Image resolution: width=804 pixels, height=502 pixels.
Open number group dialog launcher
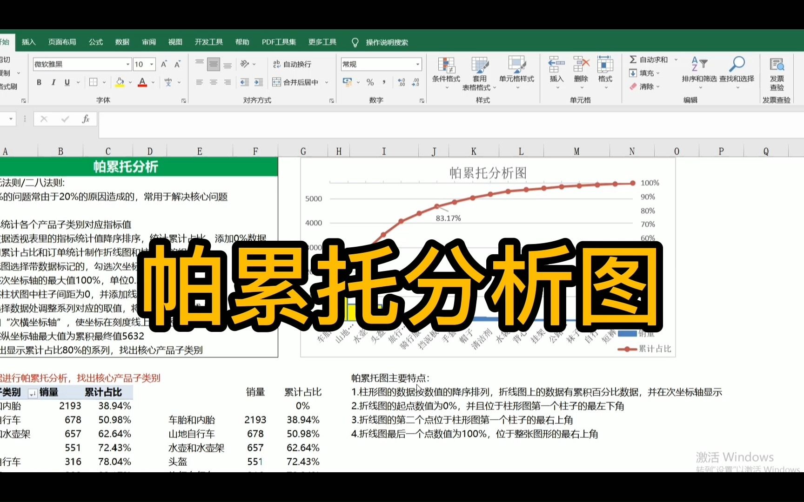click(x=422, y=100)
